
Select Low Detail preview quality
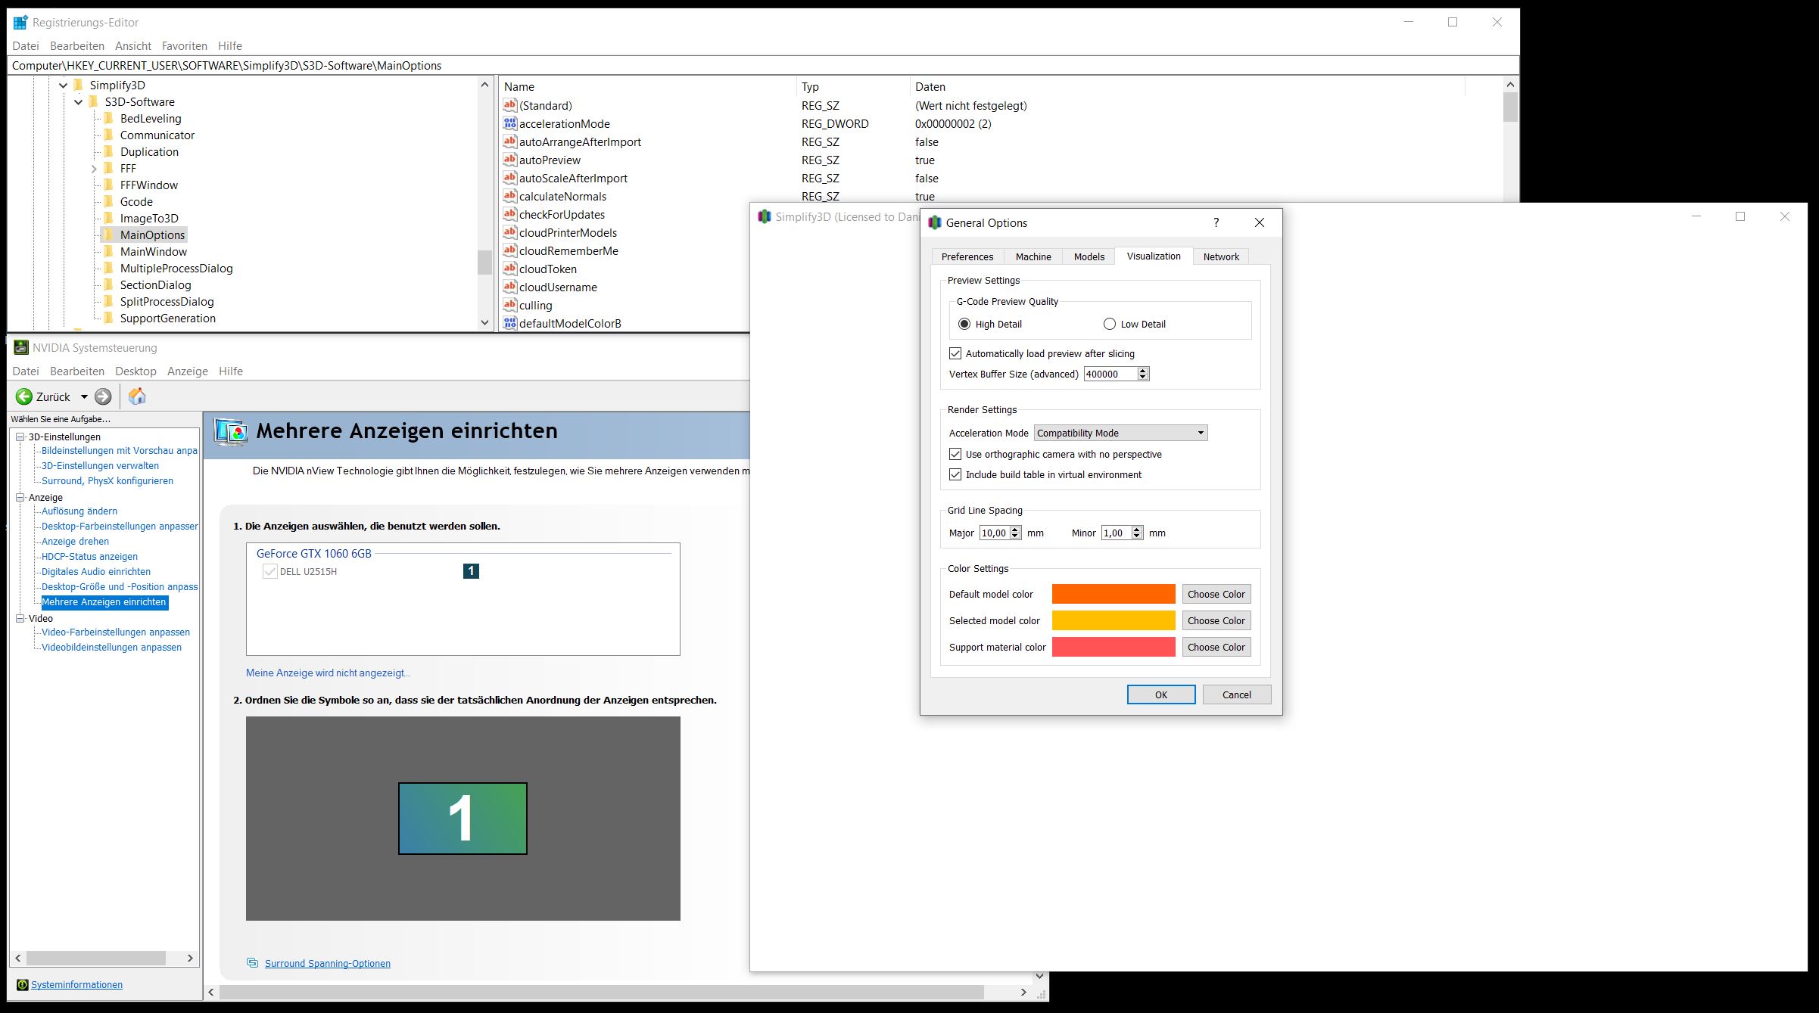point(1110,324)
